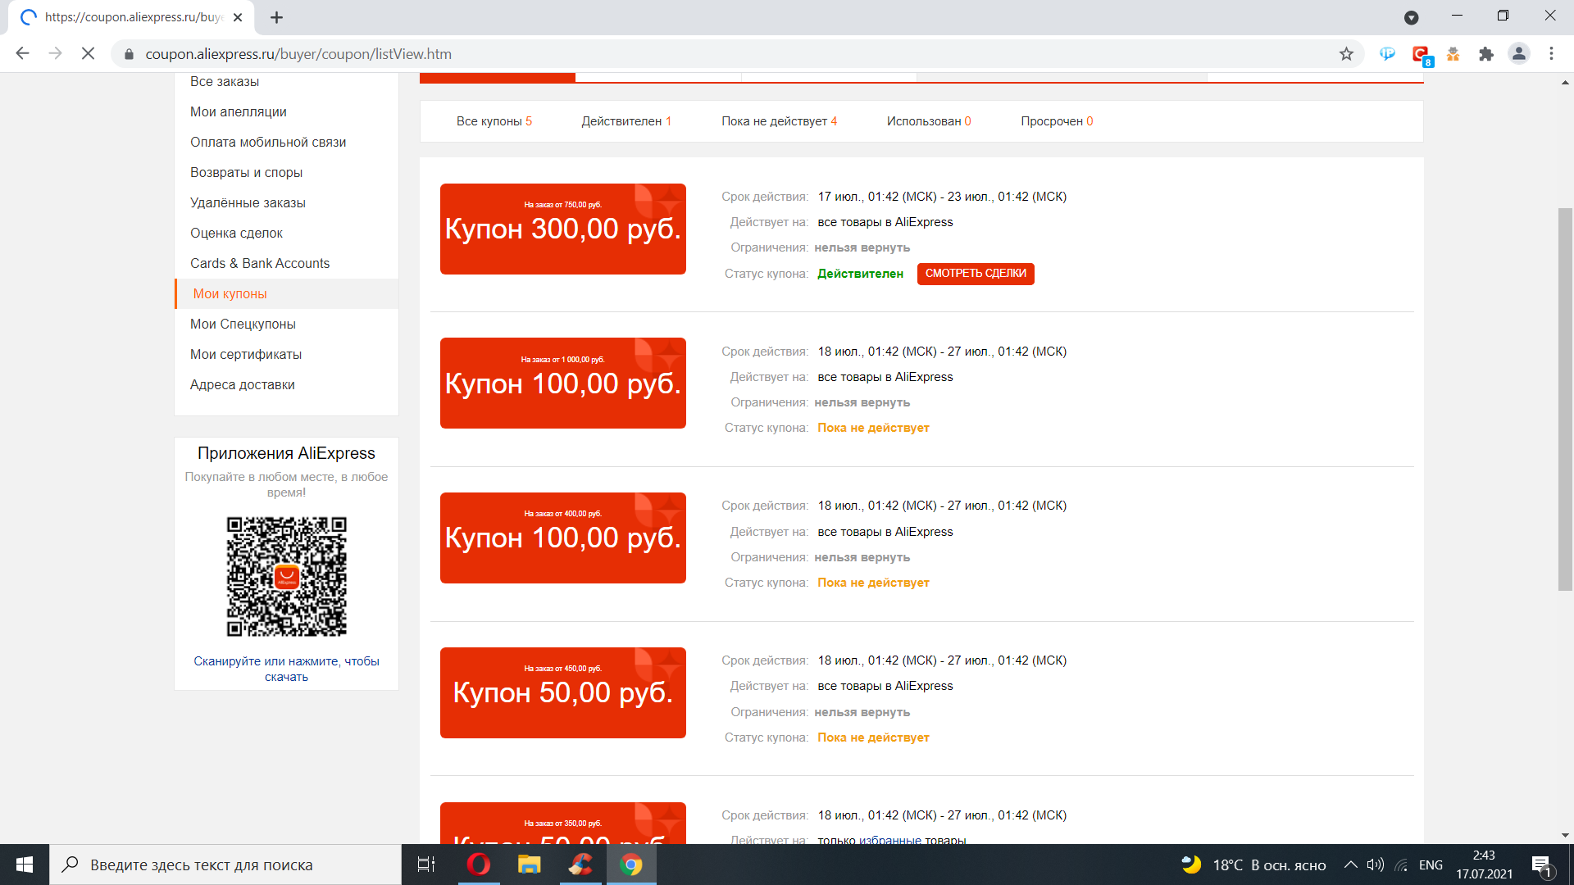Click the taskbar clock showing 2:43
This screenshot has width=1574, height=885.
[1484, 865]
